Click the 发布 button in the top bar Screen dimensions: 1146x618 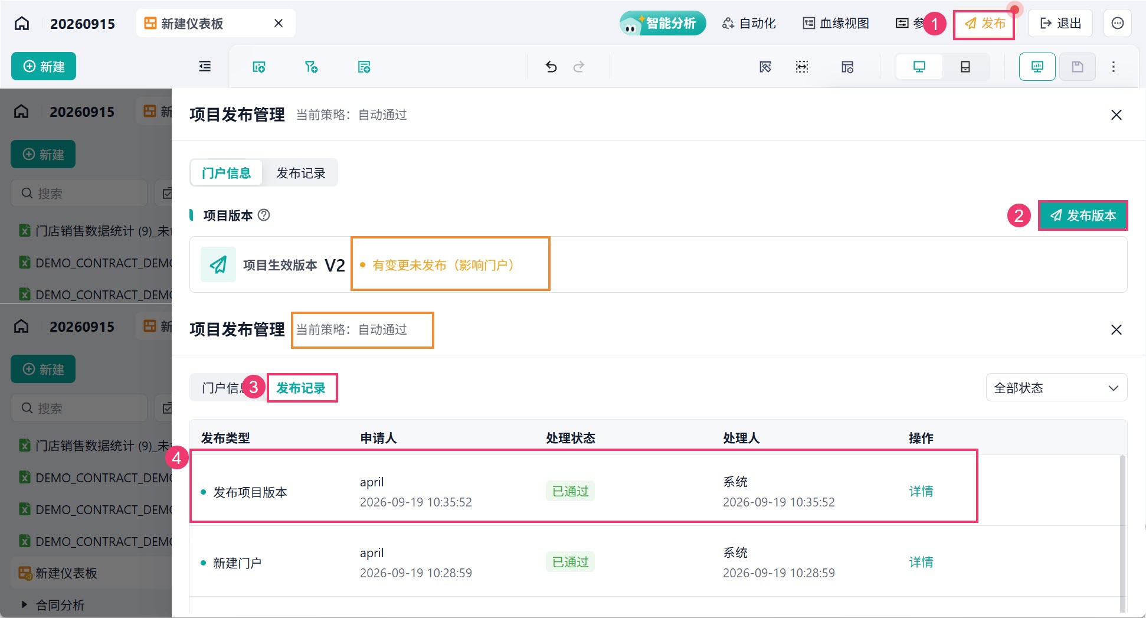[x=984, y=24]
